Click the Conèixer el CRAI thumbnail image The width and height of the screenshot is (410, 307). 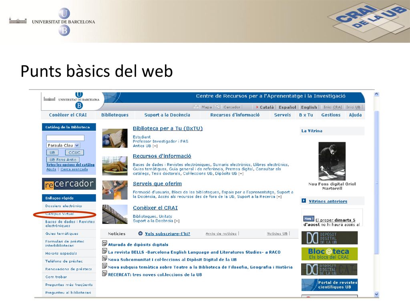115,214
